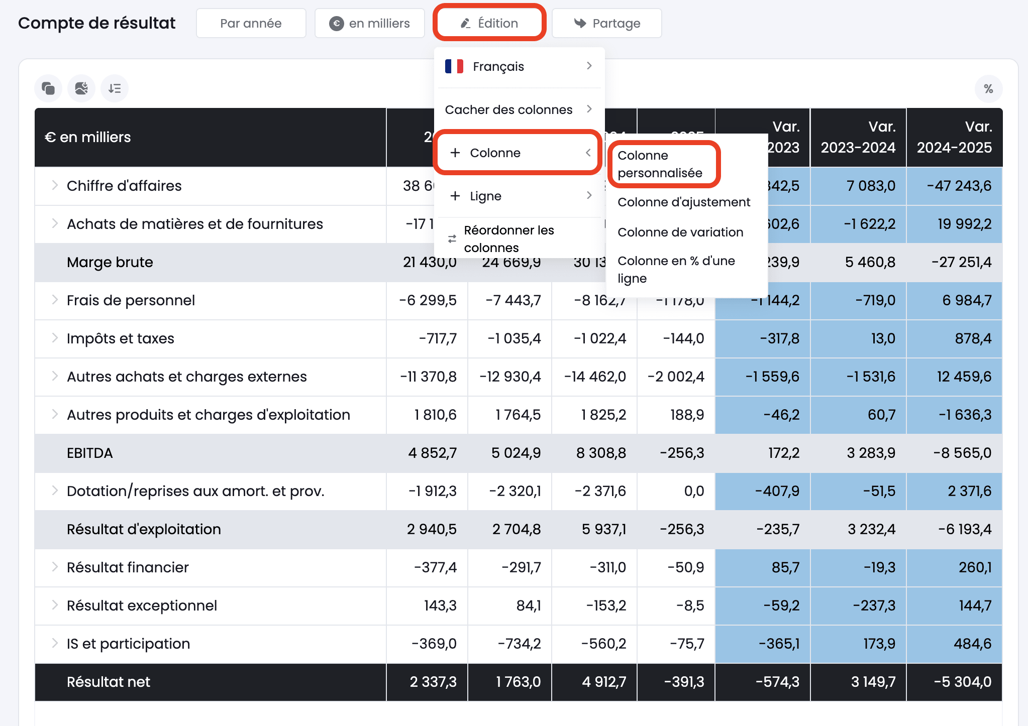Viewport: 1028px width, 726px height.
Task: Click the 1 764,5 value cell
Action: pos(510,415)
